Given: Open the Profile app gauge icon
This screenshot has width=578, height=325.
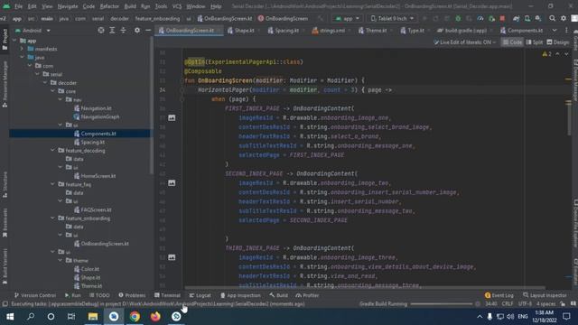Looking at the screenshot, I should (x=480, y=18).
